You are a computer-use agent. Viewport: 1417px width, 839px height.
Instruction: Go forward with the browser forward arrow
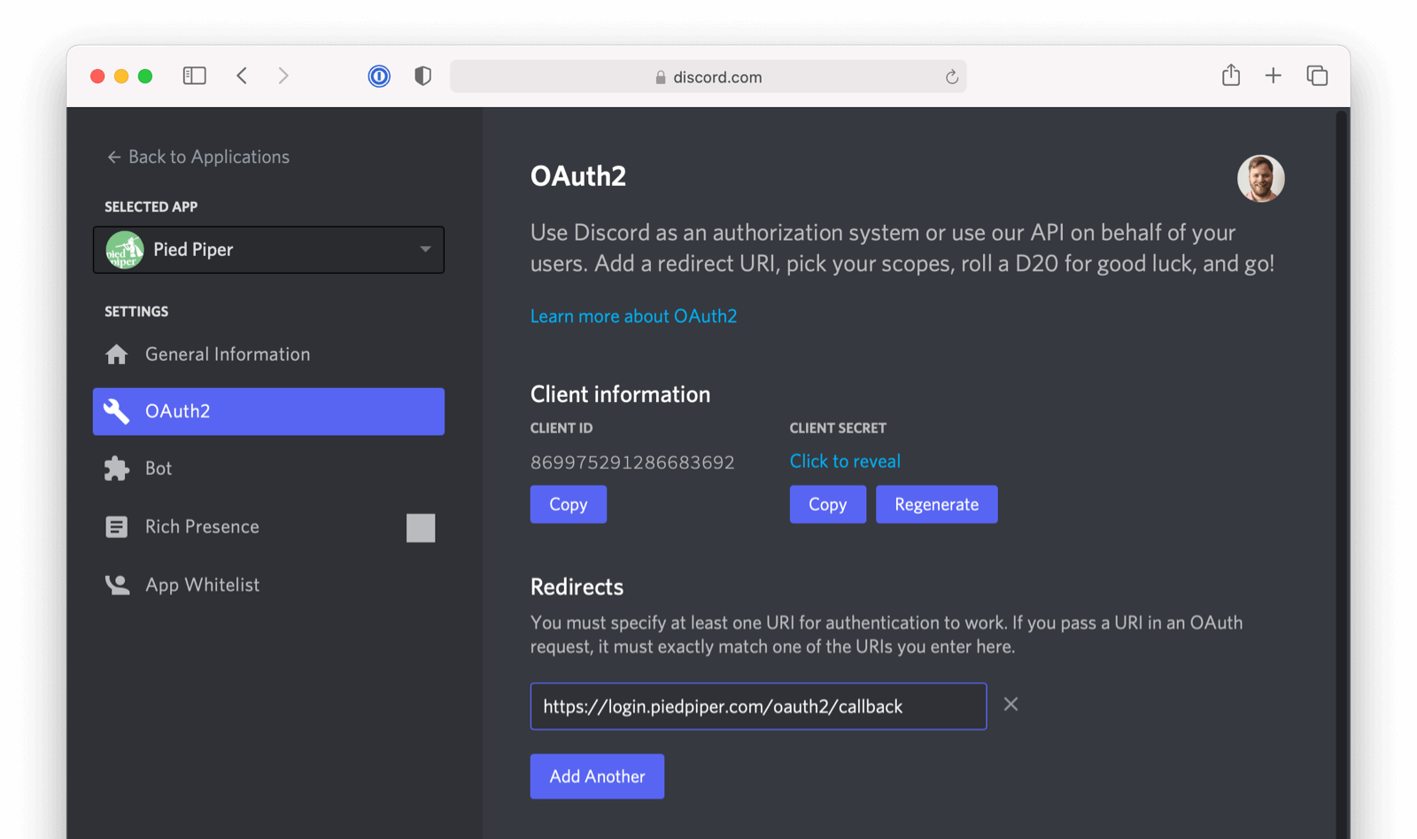pos(283,76)
